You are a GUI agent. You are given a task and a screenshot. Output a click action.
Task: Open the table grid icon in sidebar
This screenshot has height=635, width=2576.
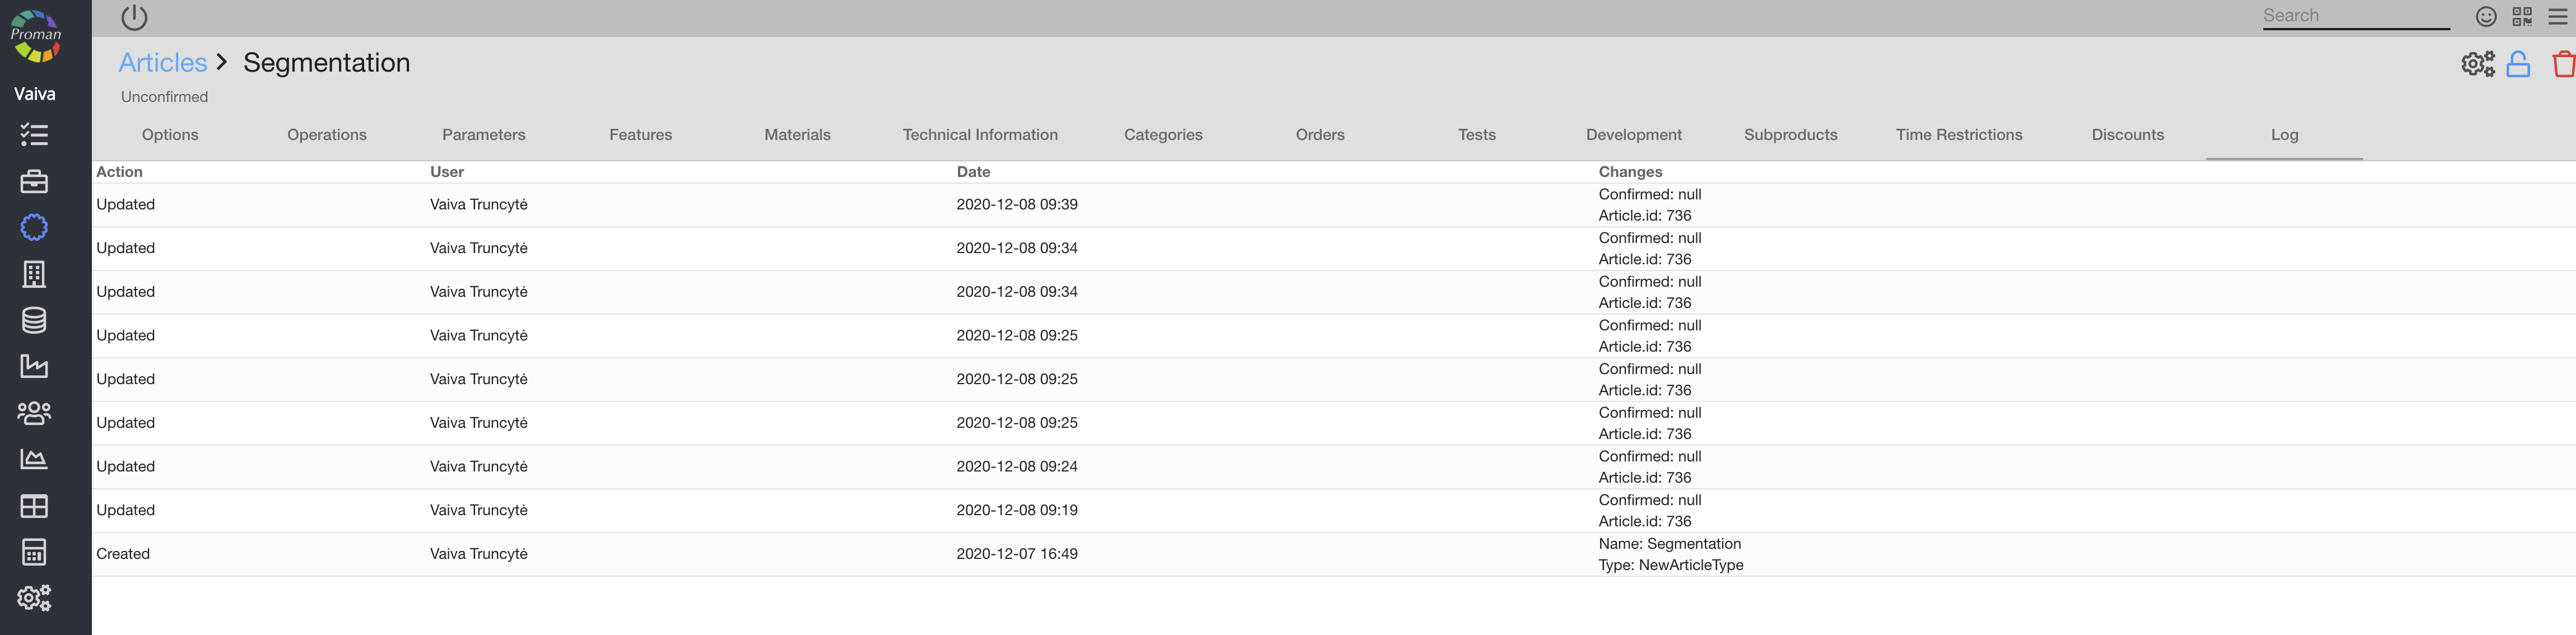34,506
